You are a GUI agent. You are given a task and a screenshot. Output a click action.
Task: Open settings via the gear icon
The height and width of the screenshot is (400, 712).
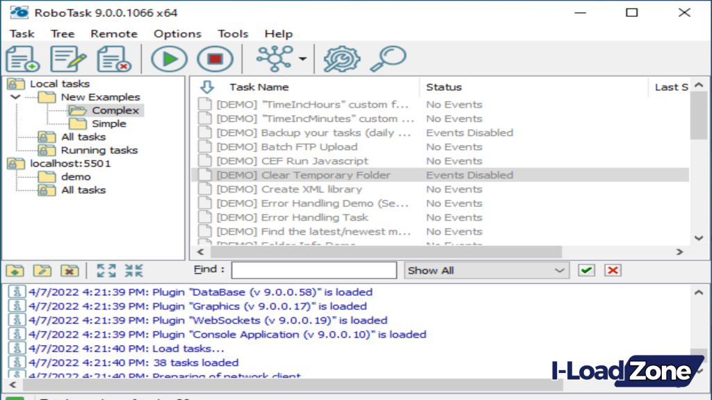(x=340, y=58)
